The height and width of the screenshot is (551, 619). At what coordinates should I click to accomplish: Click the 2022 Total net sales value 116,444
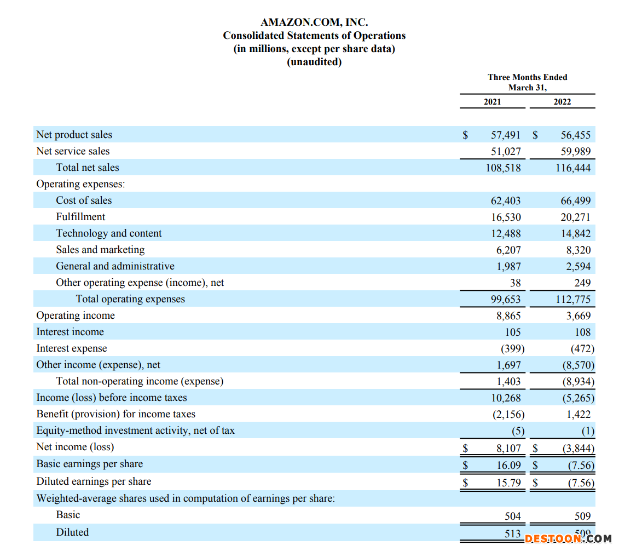[x=573, y=168]
